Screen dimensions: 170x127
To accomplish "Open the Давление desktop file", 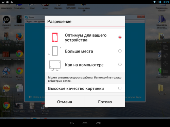I will coord(6,56).
